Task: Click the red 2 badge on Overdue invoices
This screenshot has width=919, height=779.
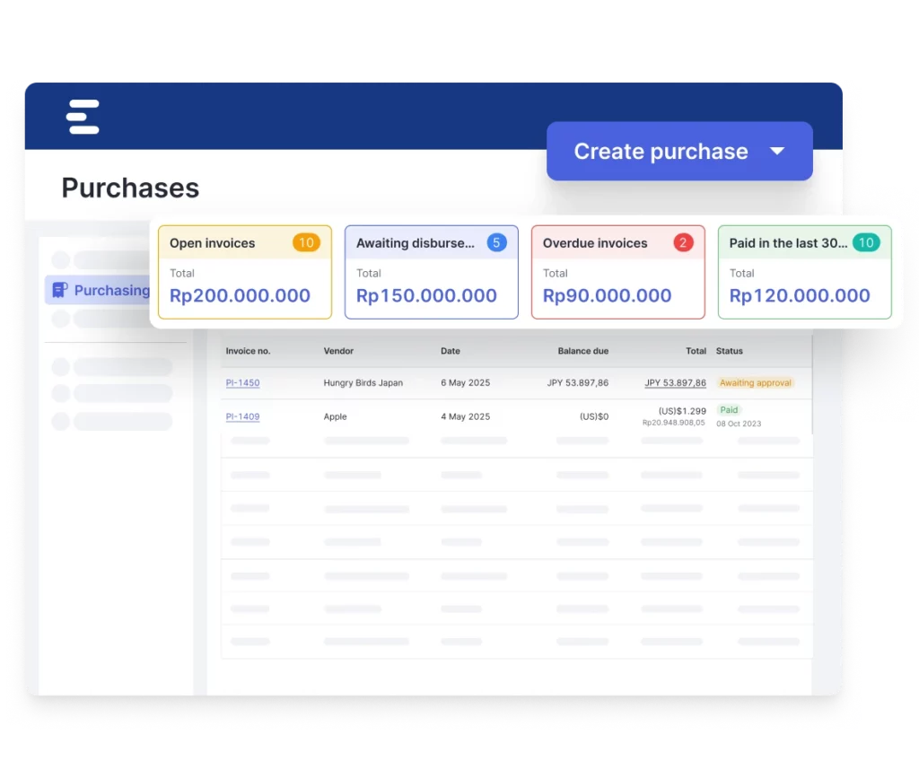Action: (x=683, y=242)
